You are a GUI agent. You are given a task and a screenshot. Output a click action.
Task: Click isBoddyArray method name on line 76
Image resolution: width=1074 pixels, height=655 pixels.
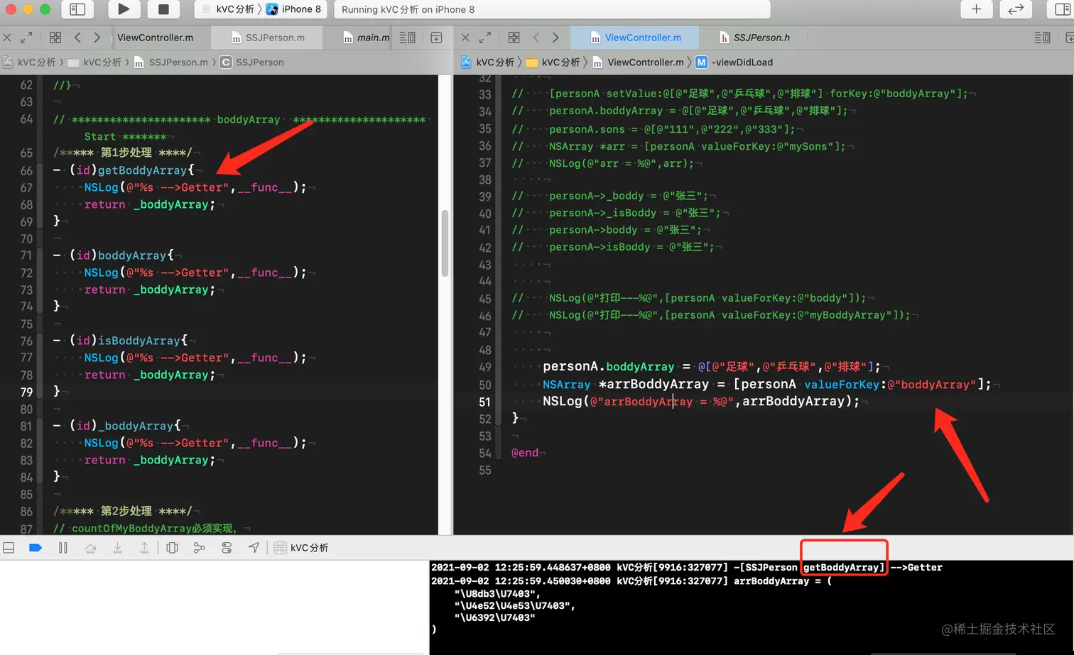point(139,341)
